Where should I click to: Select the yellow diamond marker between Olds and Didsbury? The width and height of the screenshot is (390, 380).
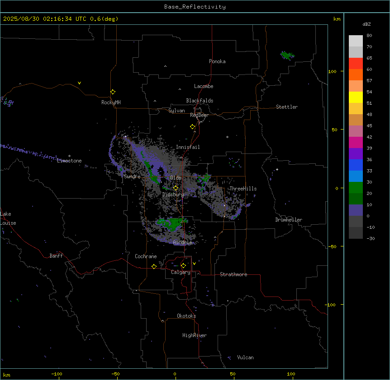pyautogui.click(x=176, y=188)
